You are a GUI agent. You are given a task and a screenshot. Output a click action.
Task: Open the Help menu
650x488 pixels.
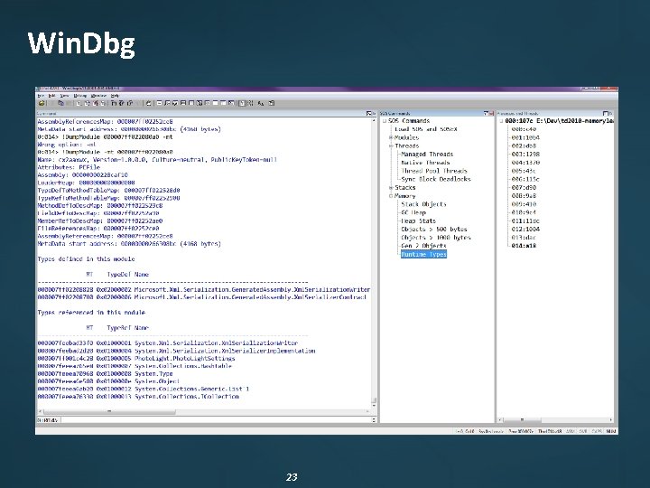115,96
